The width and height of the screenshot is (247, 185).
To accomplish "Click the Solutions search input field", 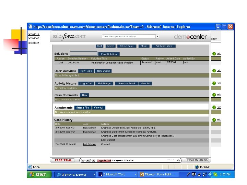I will pyautogui.click(x=84, y=53).
